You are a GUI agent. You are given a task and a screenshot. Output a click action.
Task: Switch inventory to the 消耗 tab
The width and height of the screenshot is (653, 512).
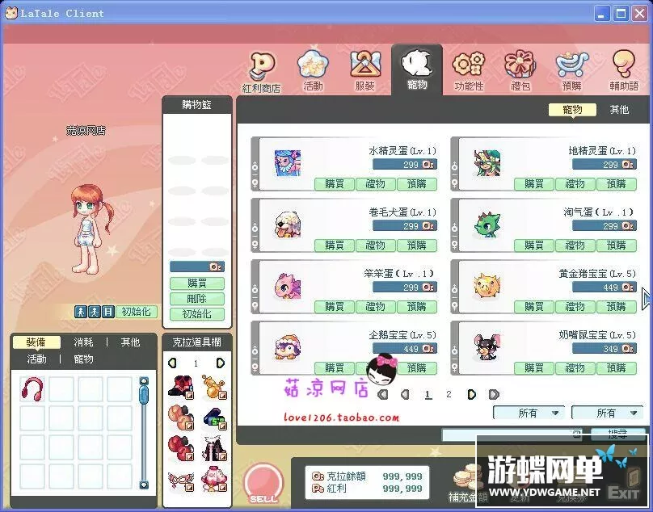coord(83,342)
